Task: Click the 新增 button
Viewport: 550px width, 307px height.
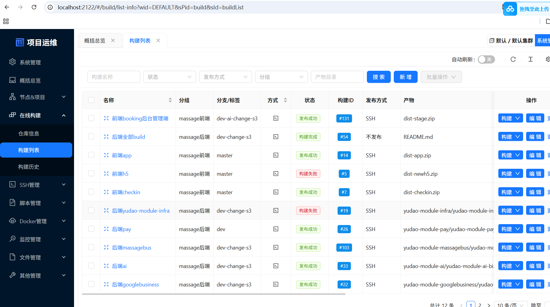Action: tap(406, 77)
